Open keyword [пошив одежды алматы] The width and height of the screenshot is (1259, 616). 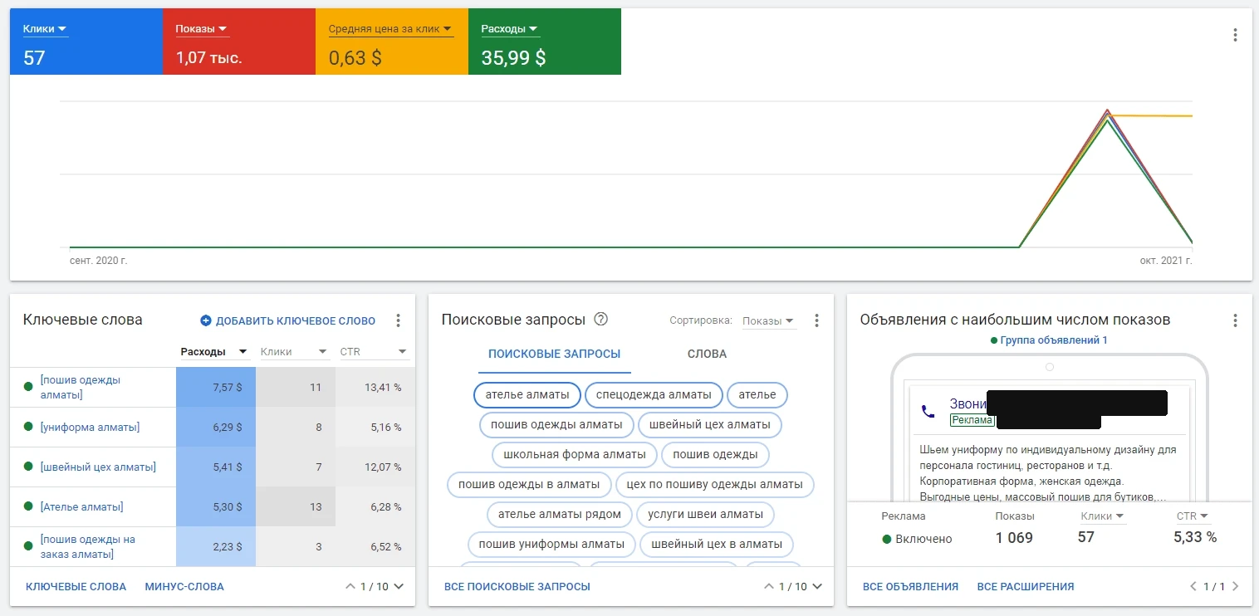coord(81,387)
